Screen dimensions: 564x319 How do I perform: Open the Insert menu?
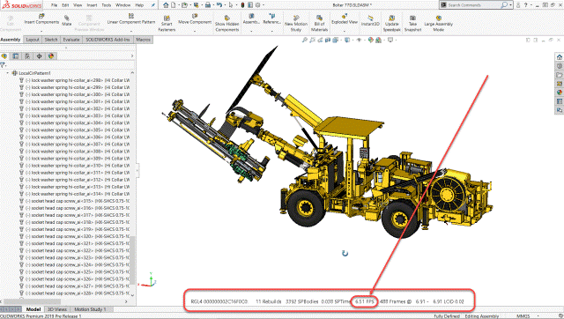(x=92, y=5)
